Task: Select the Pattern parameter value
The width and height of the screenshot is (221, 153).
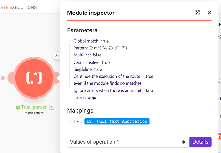Action: (108, 48)
